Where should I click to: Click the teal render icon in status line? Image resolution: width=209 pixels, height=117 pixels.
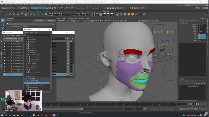118,8
